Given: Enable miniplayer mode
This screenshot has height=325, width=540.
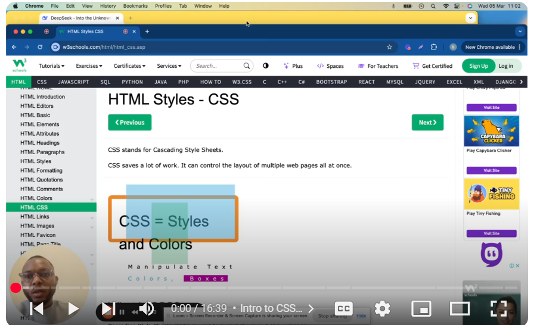Looking at the screenshot, I should 421,308.
